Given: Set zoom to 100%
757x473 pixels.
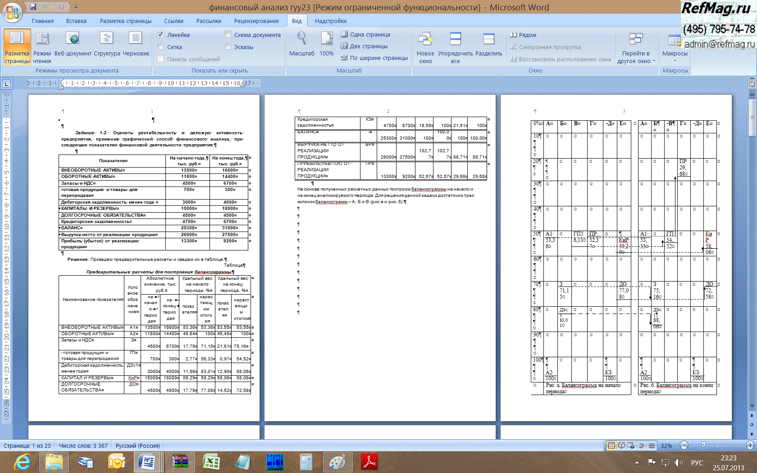Looking at the screenshot, I should [x=327, y=45].
